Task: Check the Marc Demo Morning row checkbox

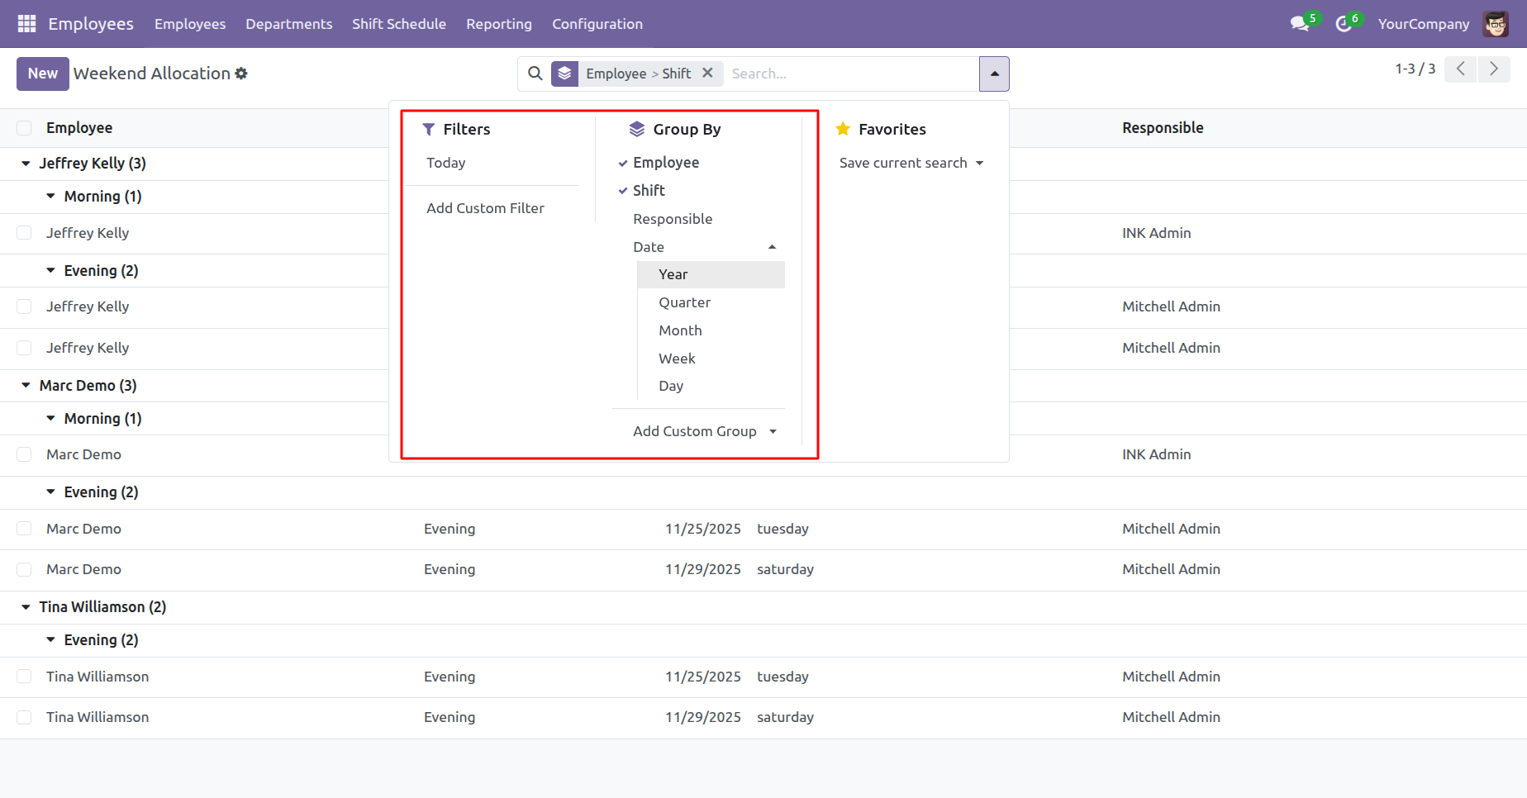Action: point(24,454)
